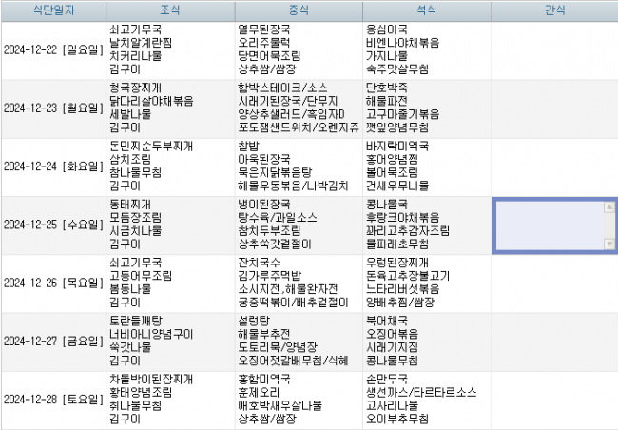Click the 간식 column header
This screenshot has width=618, height=430.
tap(553, 10)
